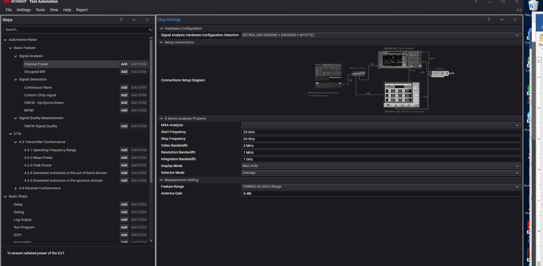Click the Steps list scrollbar down arrow
The width and height of the screenshot is (543, 266).
[151, 241]
